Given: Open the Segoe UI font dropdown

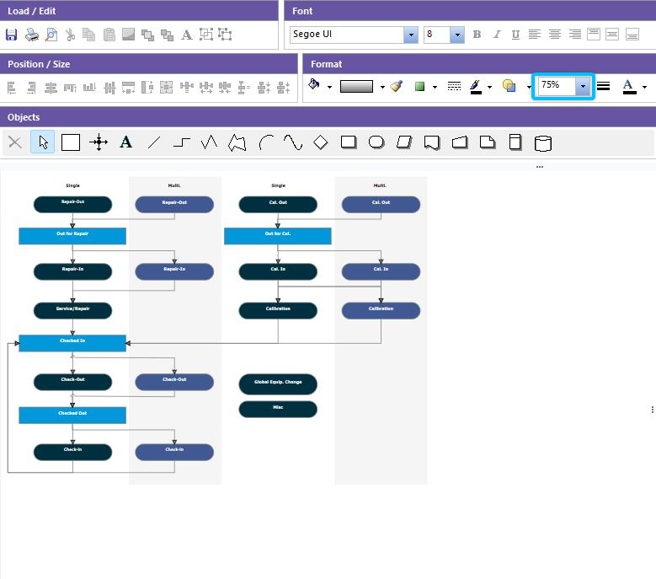Looking at the screenshot, I should (410, 35).
